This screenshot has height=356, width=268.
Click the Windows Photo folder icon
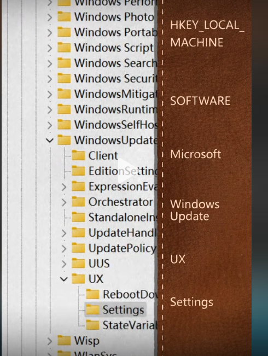pyautogui.click(x=64, y=16)
